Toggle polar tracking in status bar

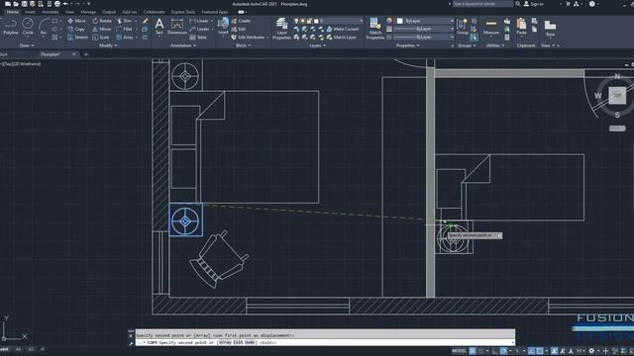coord(504,351)
